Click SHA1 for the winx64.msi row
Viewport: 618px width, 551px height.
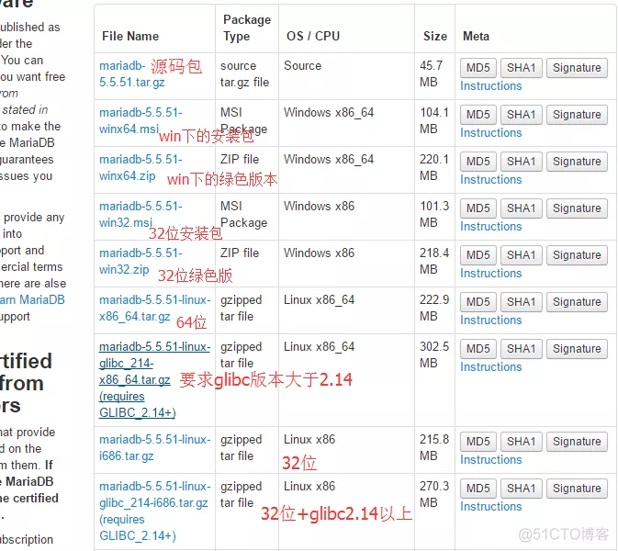click(521, 115)
